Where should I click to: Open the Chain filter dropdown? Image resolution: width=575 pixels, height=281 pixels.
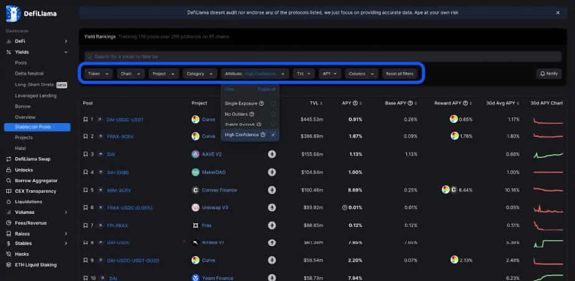131,73
